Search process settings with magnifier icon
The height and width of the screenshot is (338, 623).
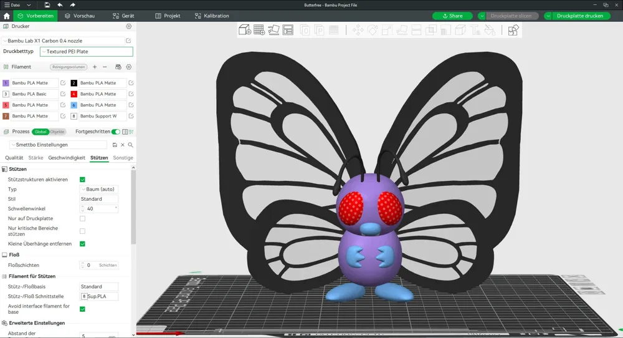point(130,145)
